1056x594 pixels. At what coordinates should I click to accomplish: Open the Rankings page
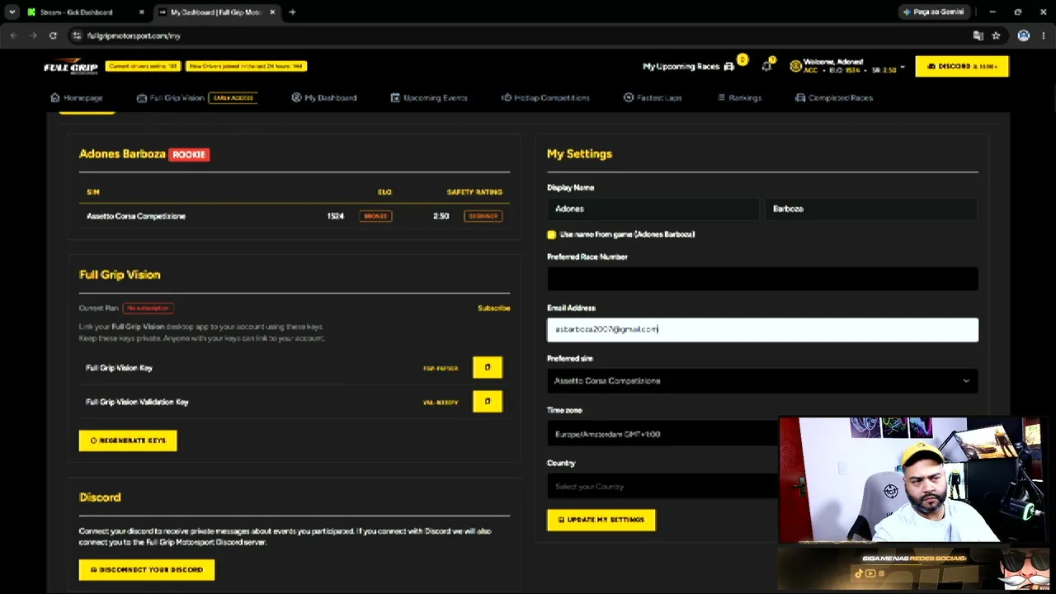(739, 97)
